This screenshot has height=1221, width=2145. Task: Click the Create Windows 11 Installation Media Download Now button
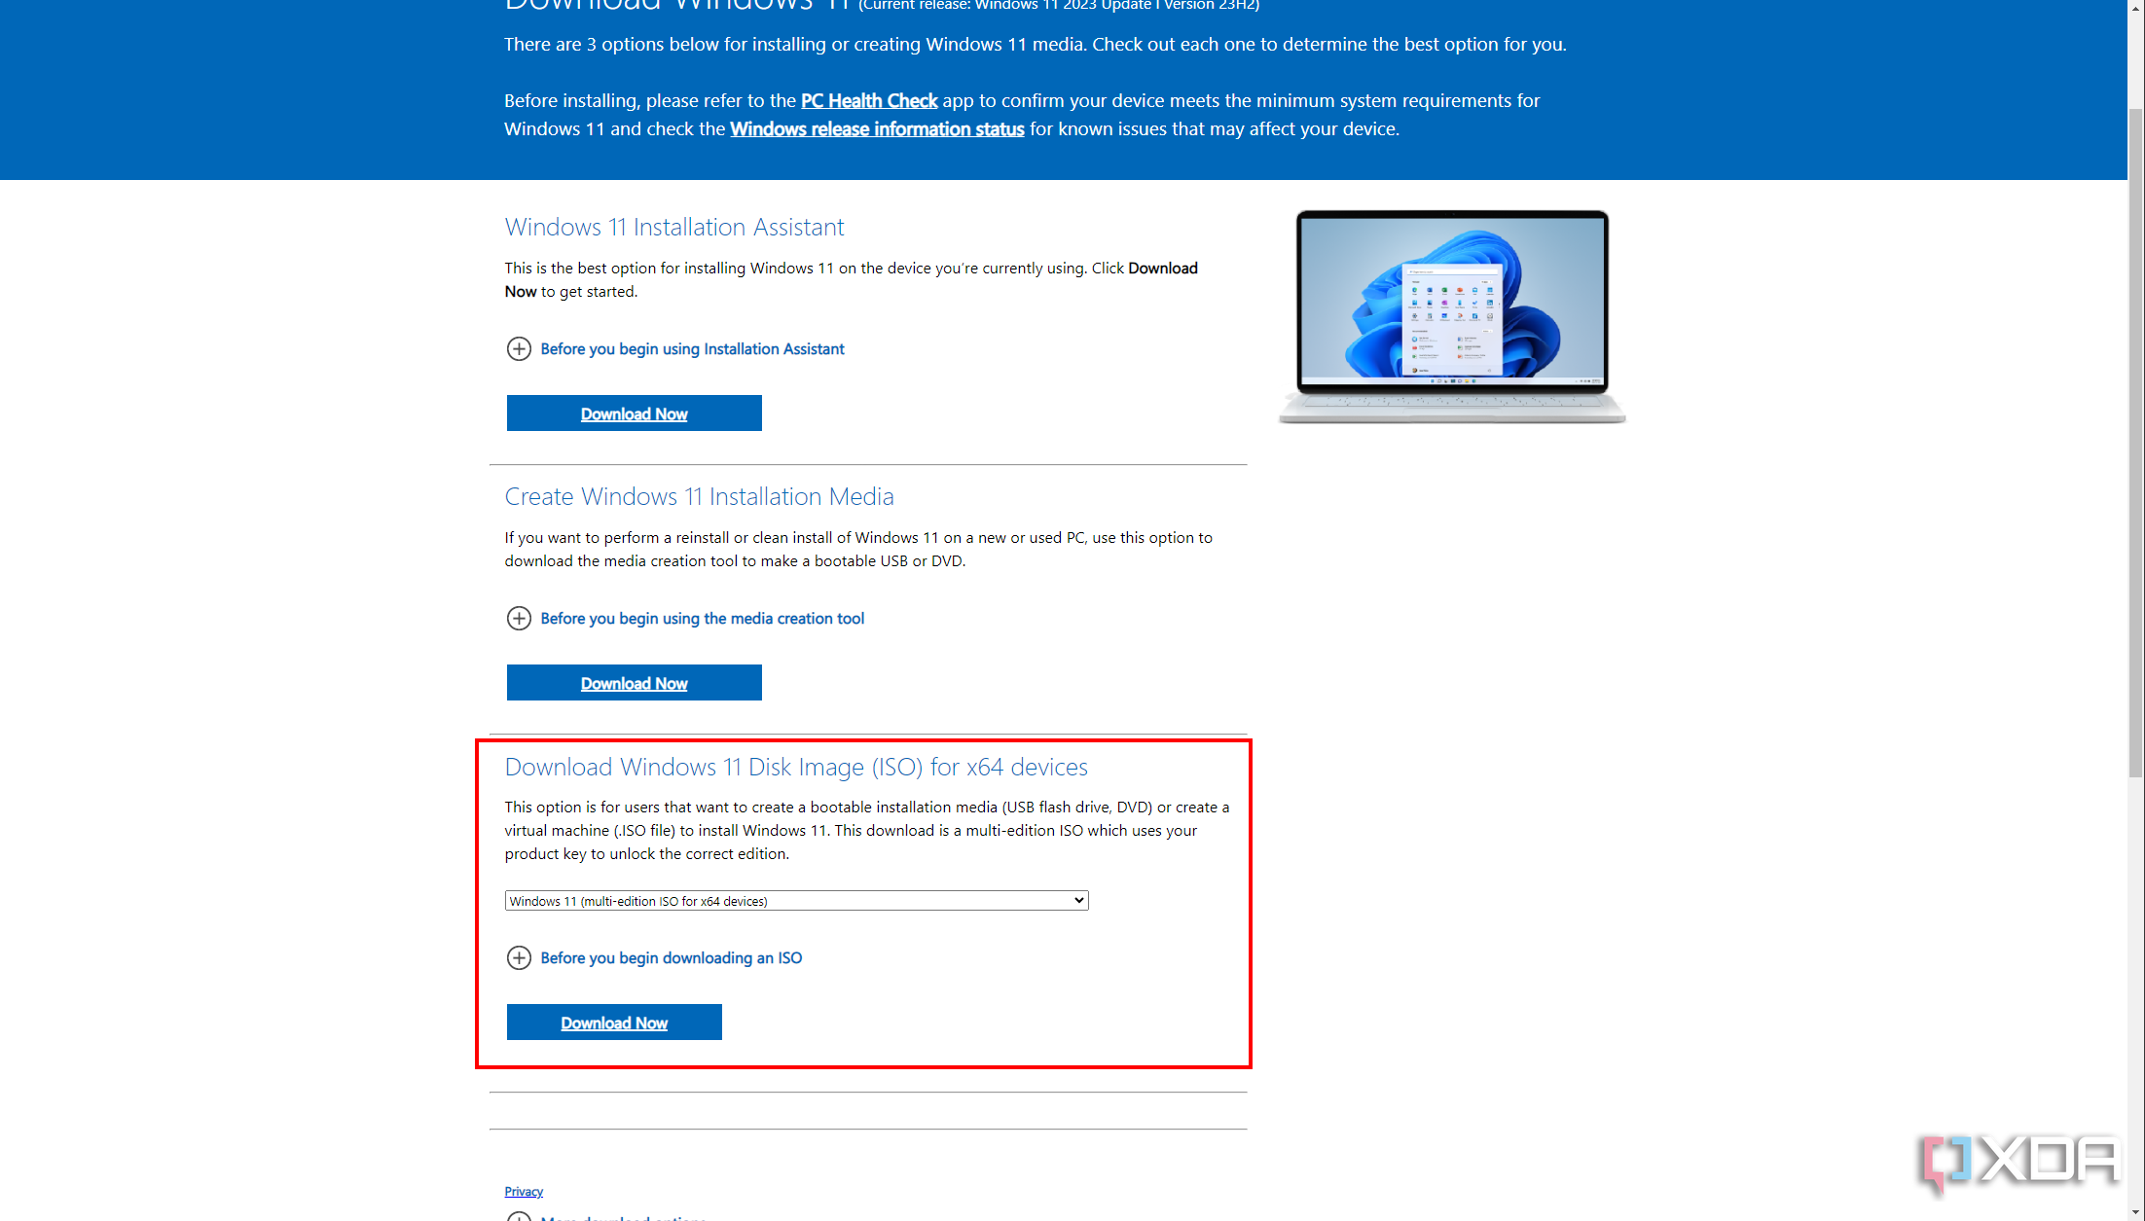pyautogui.click(x=634, y=682)
